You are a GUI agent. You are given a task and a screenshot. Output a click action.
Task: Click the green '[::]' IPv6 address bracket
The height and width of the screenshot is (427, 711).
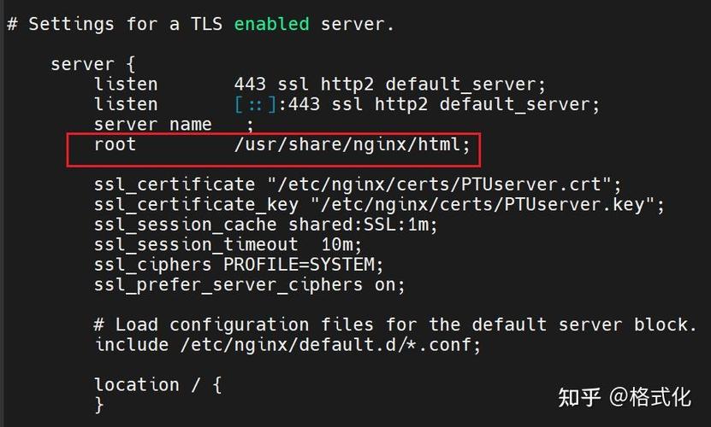tap(255, 104)
